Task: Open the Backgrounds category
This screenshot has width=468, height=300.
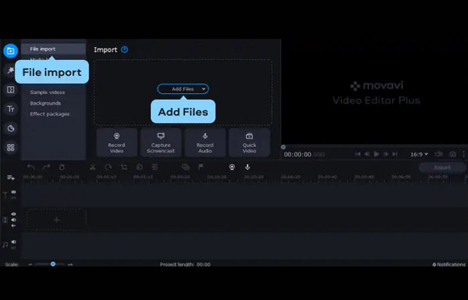Action: [x=45, y=103]
